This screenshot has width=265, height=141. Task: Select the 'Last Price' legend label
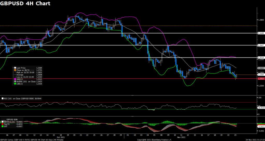click(x=21, y=68)
